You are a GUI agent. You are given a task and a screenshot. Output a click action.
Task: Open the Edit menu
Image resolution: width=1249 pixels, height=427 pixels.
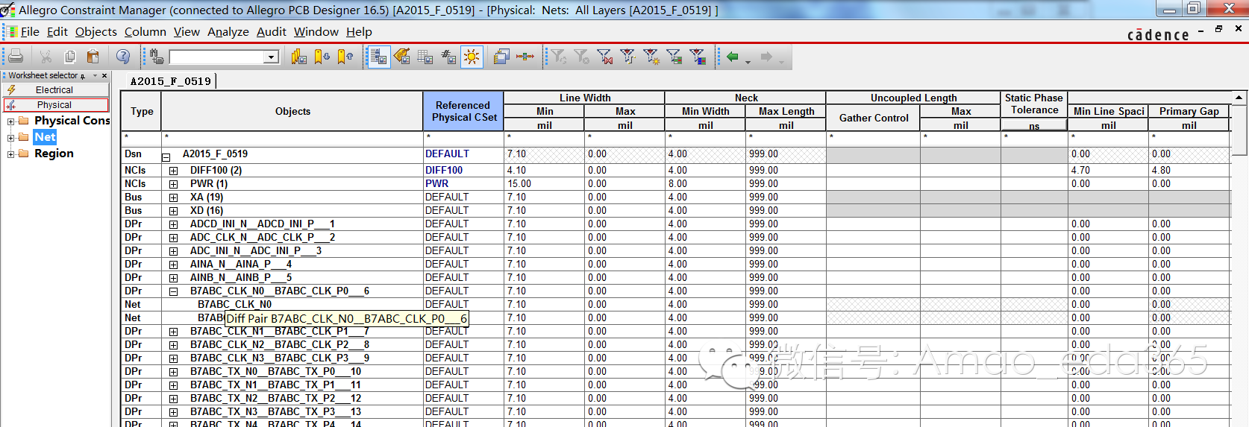coord(57,31)
